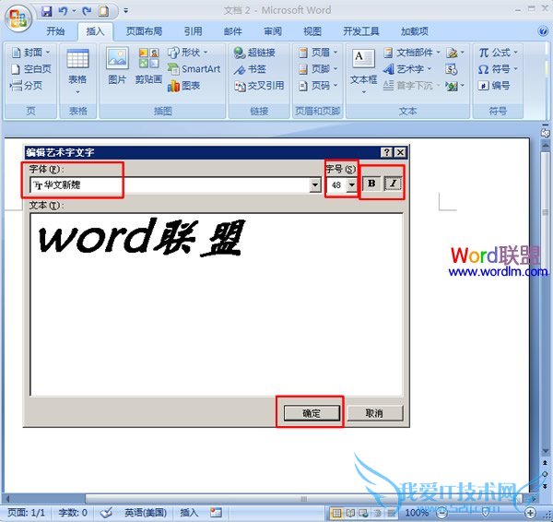The width and height of the screenshot is (553, 522).
Task: Customize quick access toolbar dropdown
Action: pyautogui.click(x=126, y=11)
